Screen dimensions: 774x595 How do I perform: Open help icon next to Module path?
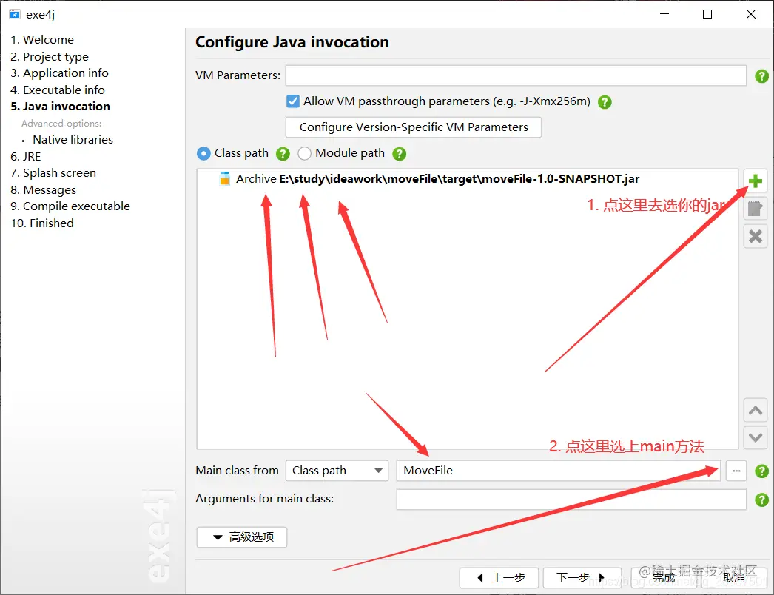[400, 154]
